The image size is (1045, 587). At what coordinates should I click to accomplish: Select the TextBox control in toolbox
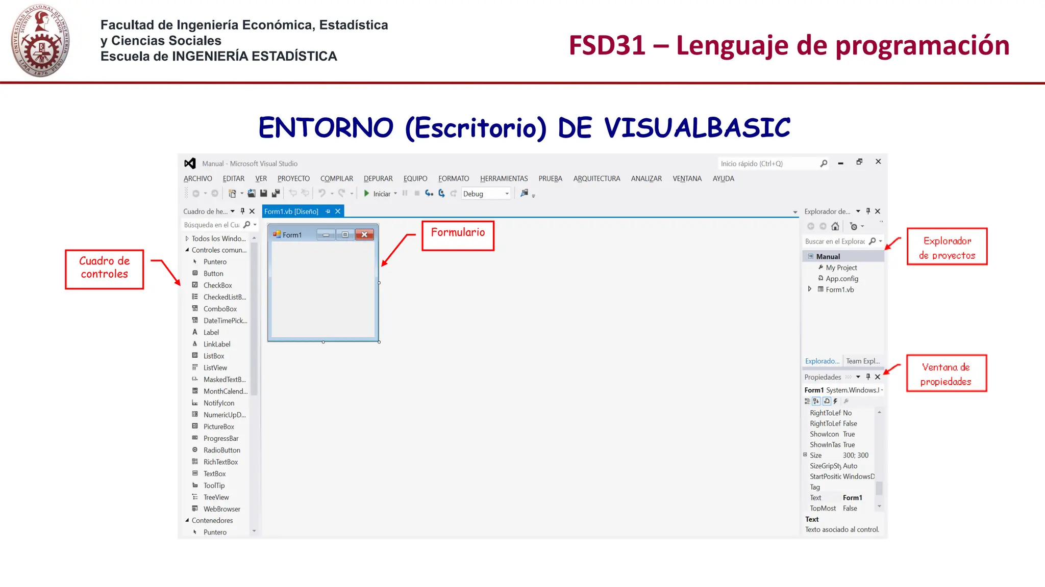point(214,473)
